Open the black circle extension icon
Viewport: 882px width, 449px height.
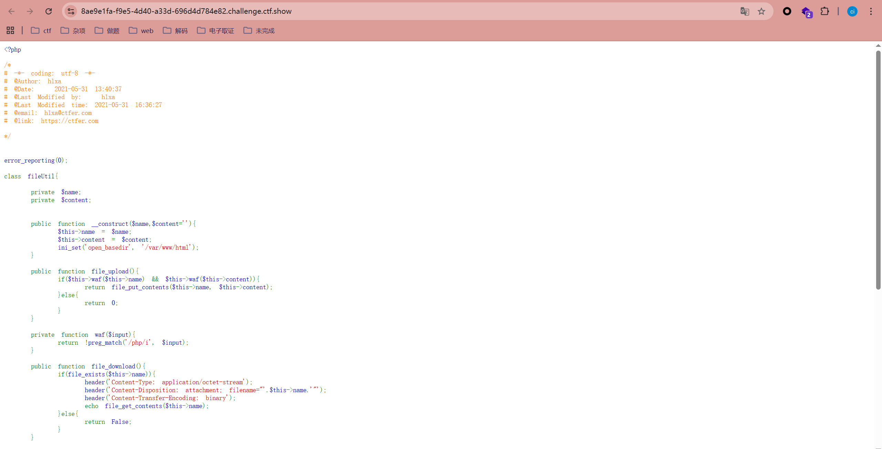[x=787, y=11]
